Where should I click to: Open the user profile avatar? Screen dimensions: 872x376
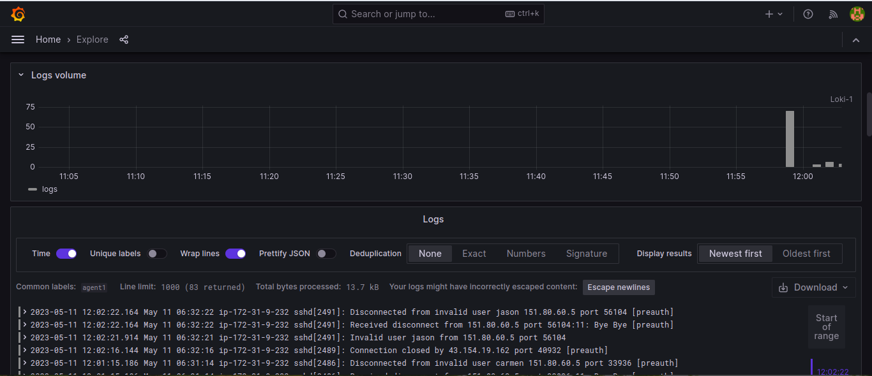857,14
